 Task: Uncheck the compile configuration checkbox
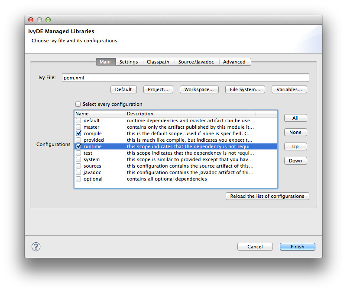pyautogui.click(x=78, y=133)
